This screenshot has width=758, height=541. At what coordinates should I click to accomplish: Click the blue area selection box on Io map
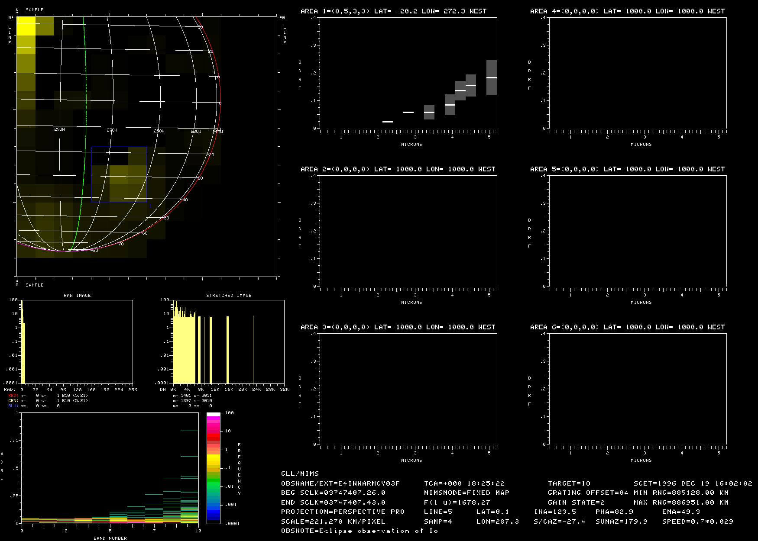(x=119, y=148)
